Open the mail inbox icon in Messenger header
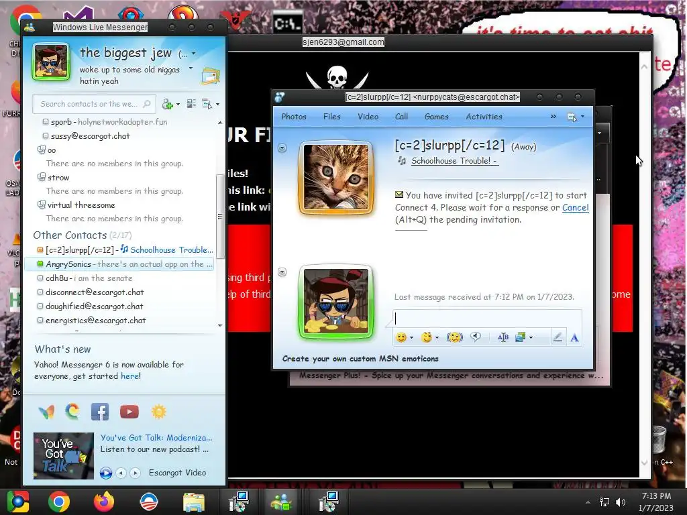 (211, 76)
